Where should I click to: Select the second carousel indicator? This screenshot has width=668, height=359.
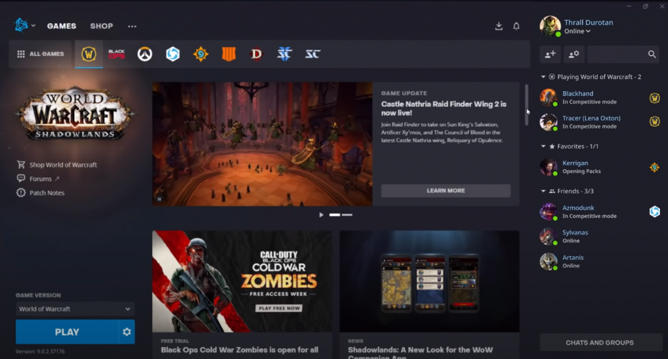click(347, 215)
